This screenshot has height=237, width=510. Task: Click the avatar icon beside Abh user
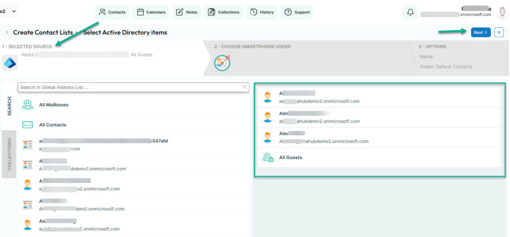click(x=267, y=117)
